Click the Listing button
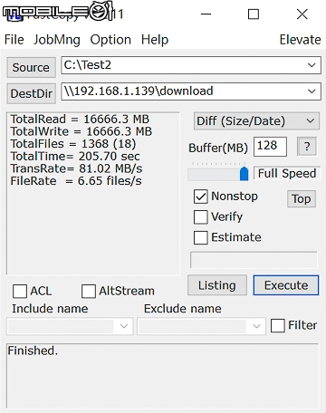This screenshot has height=413, width=326. coord(217,285)
